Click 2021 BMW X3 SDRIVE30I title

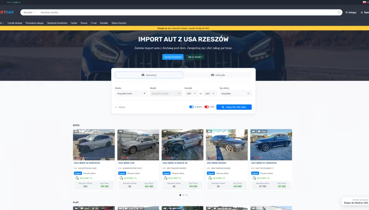(x=264, y=163)
